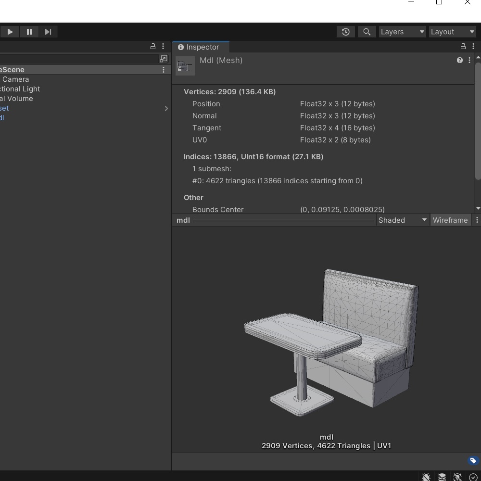Toggle the Inspector lock icon
The width and height of the screenshot is (481, 481).
tap(463, 46)
